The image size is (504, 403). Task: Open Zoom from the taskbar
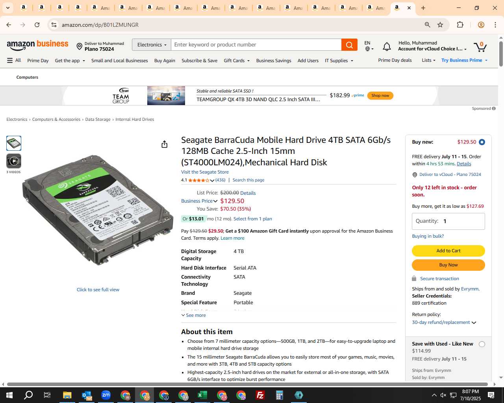[106, 395]
